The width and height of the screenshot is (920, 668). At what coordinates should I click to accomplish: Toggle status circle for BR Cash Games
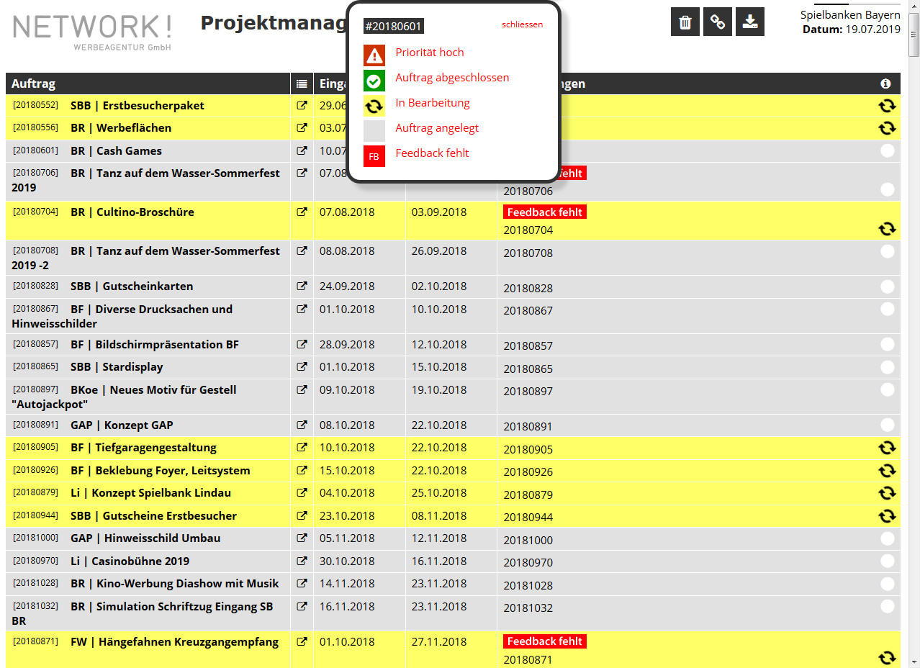887,151
